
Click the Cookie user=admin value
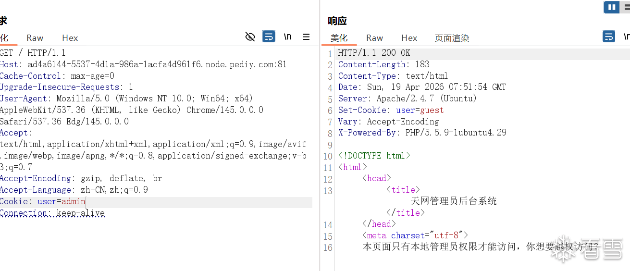click(x=73, y=201)
